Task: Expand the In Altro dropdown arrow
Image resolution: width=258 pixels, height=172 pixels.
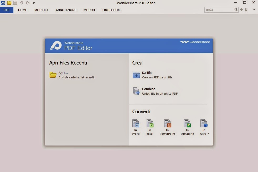Action: [x=208, y=134]
